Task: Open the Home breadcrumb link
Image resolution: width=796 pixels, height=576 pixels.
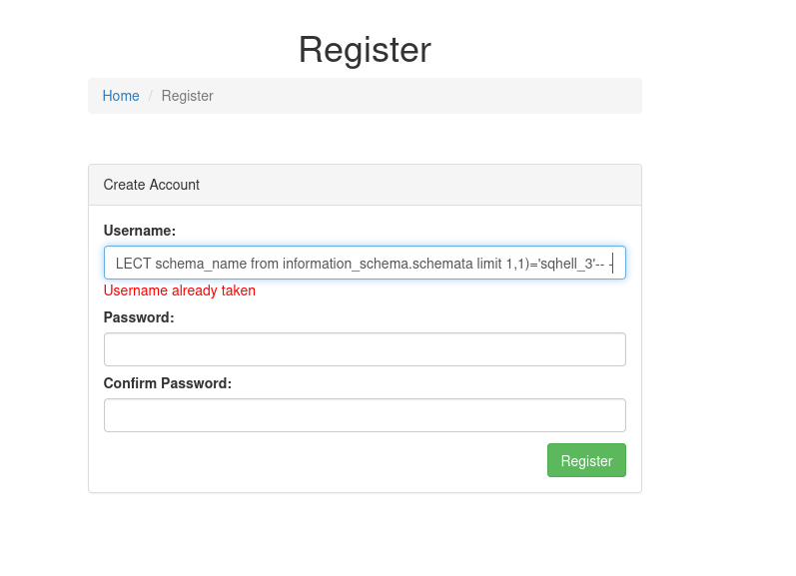Action: coord(121,96)
